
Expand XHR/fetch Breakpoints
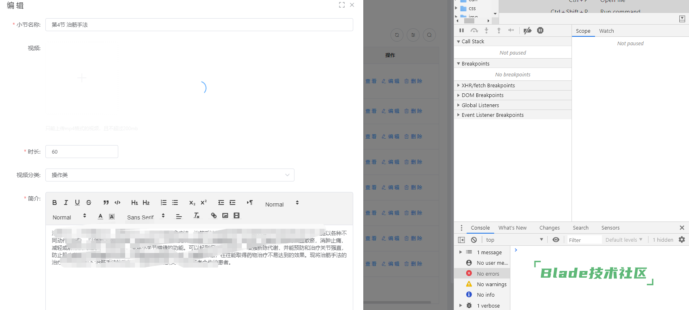pyautogui.click(x=512, y=85)
